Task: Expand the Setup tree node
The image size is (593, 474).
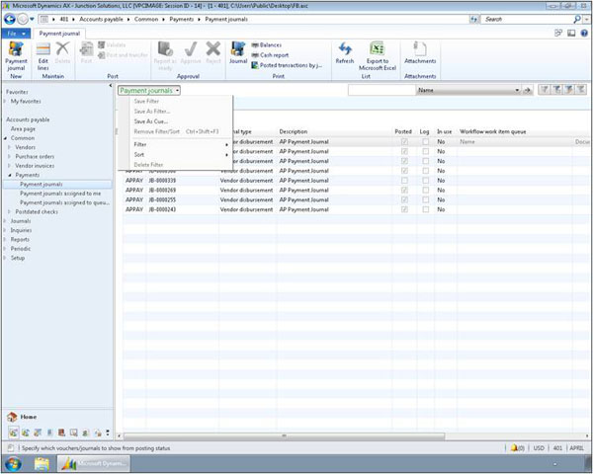Action: coord(5,258)
